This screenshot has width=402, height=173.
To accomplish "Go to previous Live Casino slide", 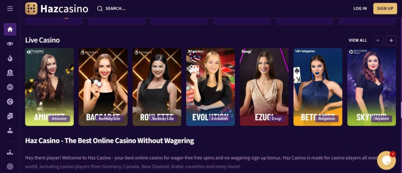I will pos(378,40).
